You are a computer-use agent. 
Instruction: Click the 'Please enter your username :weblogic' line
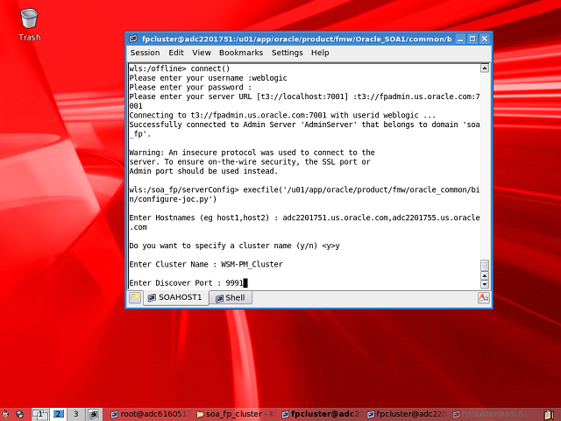coord(208,78)
